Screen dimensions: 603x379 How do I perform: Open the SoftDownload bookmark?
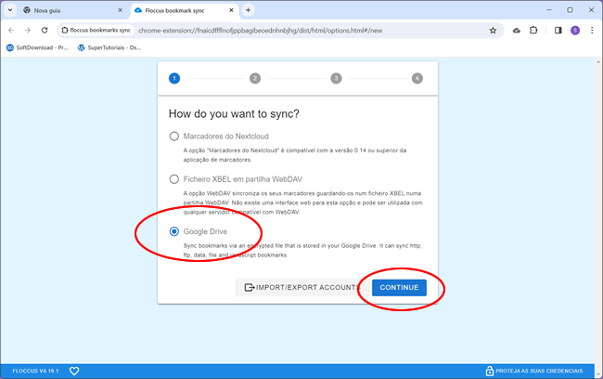click(37, 47)
